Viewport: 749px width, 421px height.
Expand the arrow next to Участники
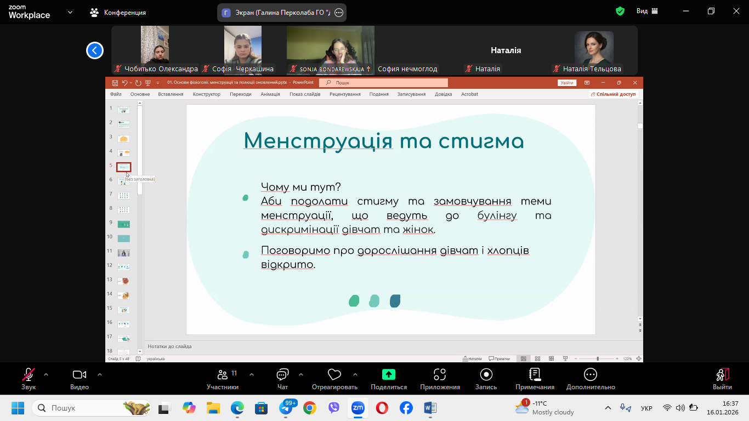click(x=252, y=374)
